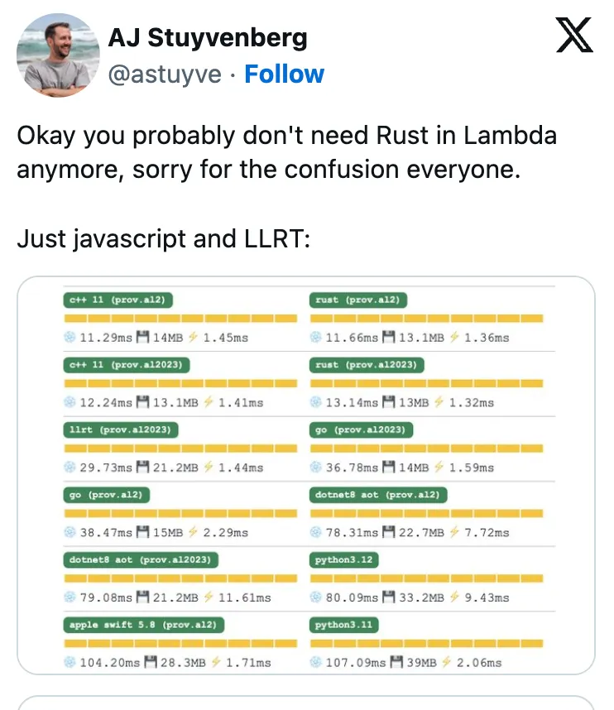Image resolution: width=614 pixels, height=710 pixels.
Task: Click the python3.12 runtime label
Action: tap(343, 559)
